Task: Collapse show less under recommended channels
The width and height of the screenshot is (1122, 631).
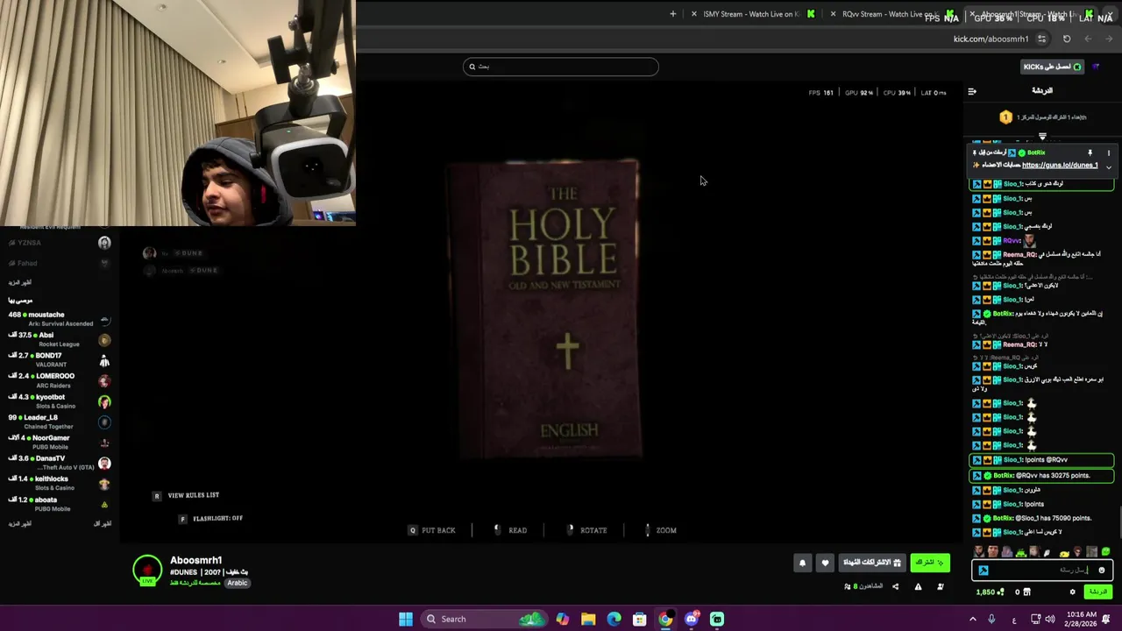Action: click(103, 523)
